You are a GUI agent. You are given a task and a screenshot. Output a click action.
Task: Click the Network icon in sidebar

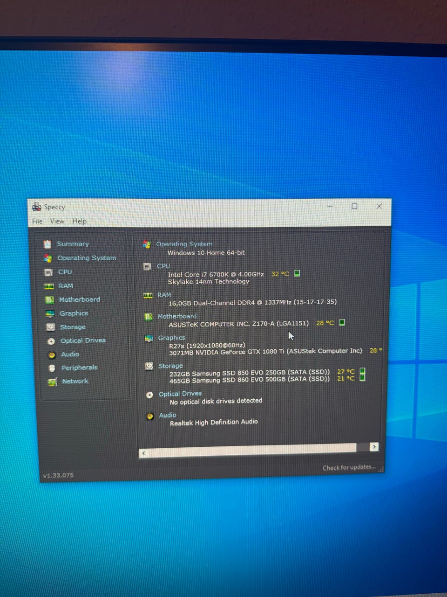(53, 382)
